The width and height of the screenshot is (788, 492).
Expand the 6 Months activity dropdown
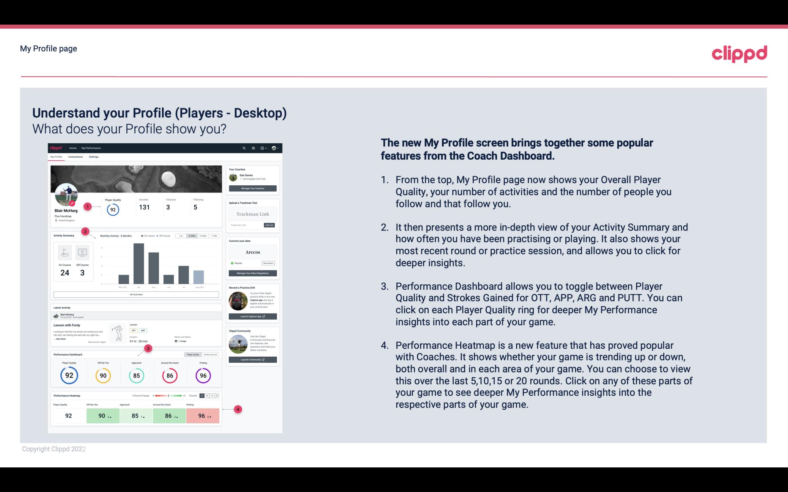coord(192,236)
